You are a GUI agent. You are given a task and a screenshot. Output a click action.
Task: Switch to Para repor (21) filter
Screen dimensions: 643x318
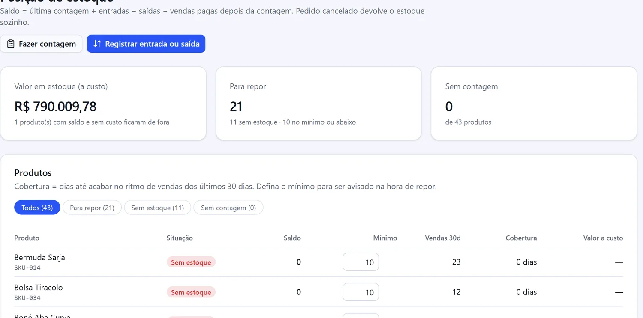click(x=92, y=208)
